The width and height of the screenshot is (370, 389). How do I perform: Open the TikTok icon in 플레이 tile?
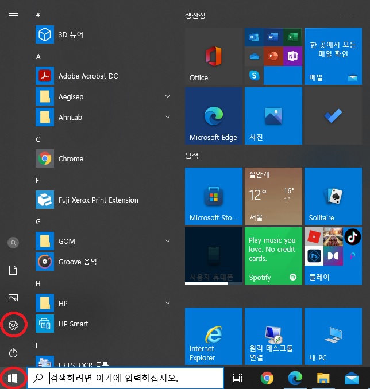[353, 237]
